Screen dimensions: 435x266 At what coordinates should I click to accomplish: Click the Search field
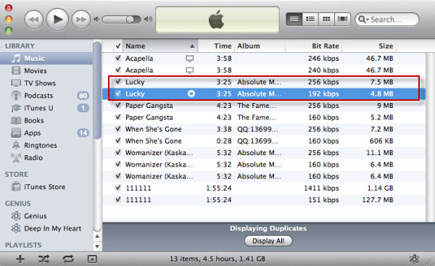pos(386,20)
